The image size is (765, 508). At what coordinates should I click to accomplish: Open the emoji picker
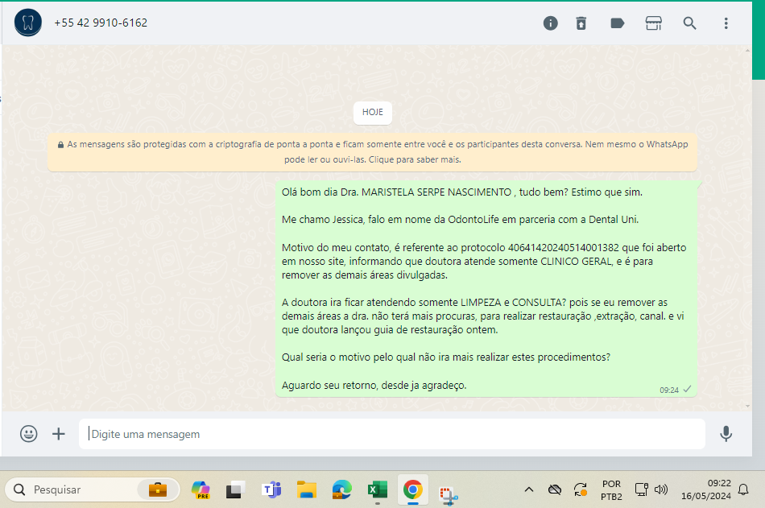[29, 433]
